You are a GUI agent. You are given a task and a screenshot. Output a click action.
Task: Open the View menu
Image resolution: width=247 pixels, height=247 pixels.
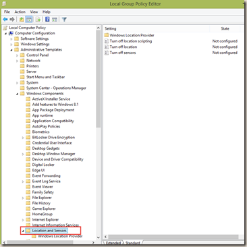coord(34,12)
